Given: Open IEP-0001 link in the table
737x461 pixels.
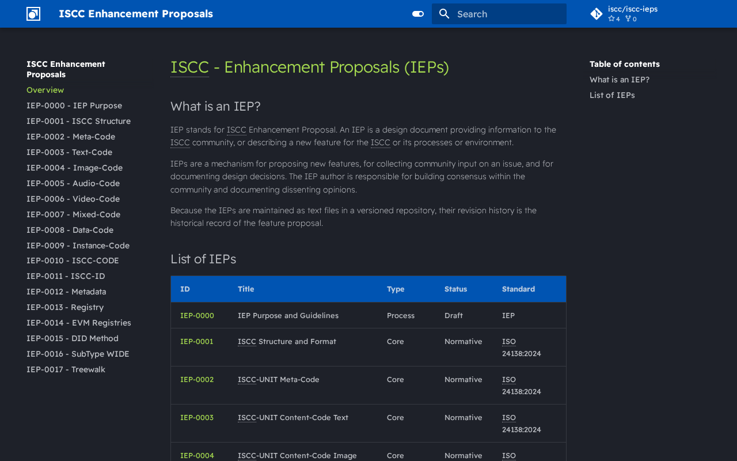Looking at the screenshot, I should tap(197, 341).
